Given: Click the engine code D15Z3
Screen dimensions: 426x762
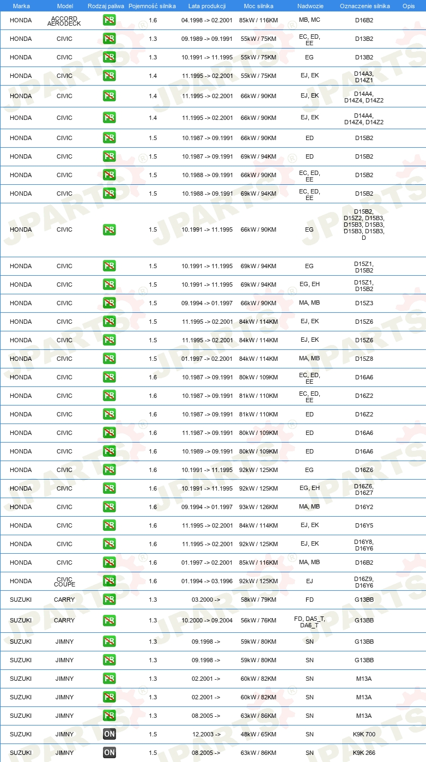Looking at the screenshot, I should 364,303.
